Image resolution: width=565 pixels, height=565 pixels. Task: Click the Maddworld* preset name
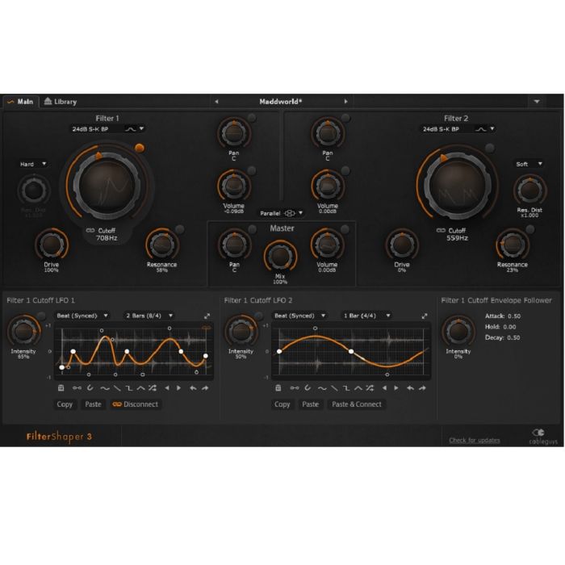tap(281, 102)
